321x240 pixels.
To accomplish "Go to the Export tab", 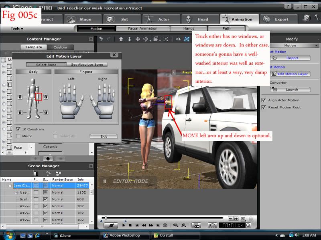I will pos(278,19).
